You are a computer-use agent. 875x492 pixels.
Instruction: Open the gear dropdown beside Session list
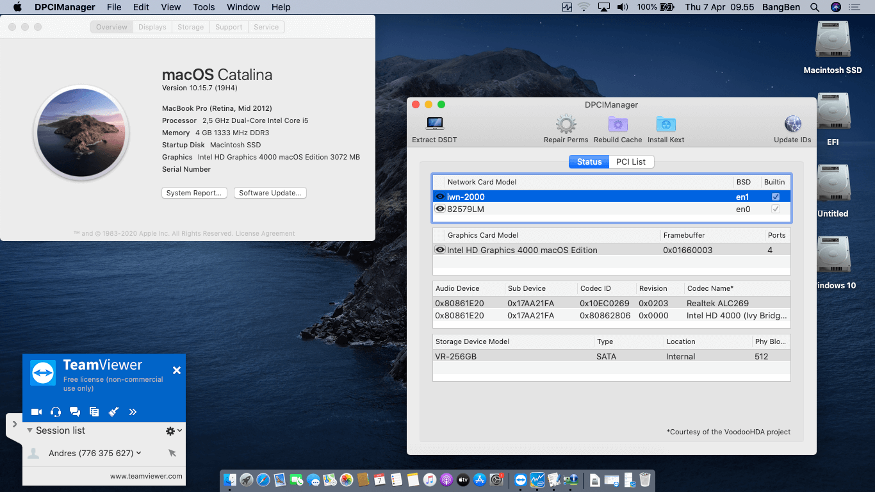point(168,430)
